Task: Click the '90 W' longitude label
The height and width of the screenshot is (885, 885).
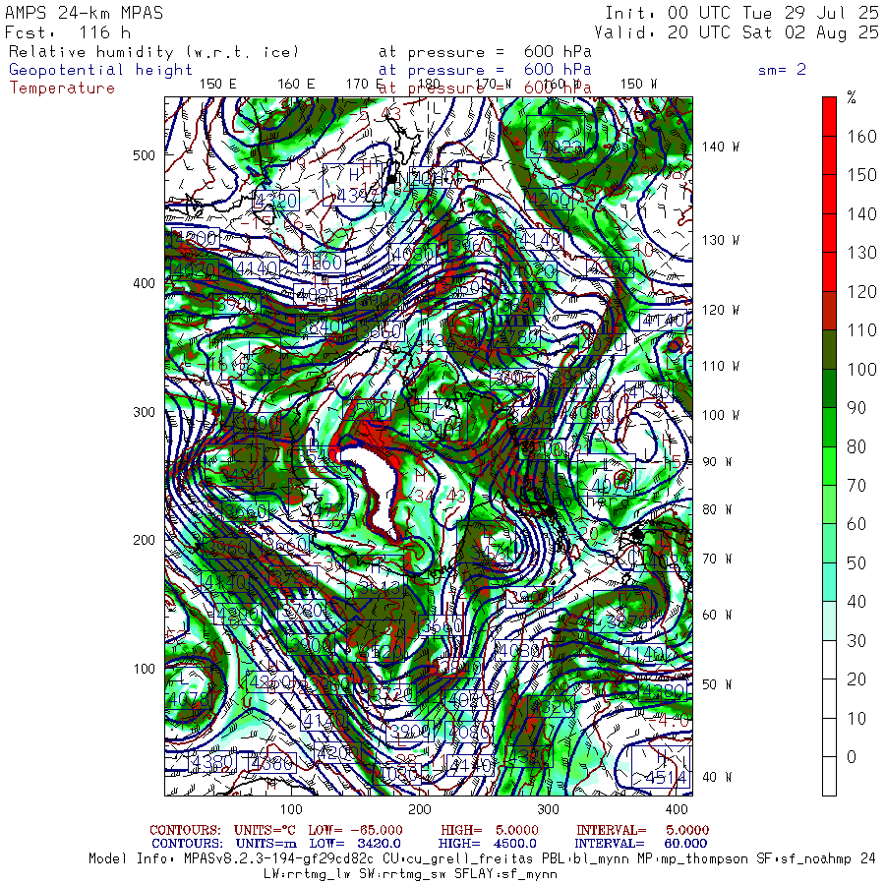Action: (717, 462)
